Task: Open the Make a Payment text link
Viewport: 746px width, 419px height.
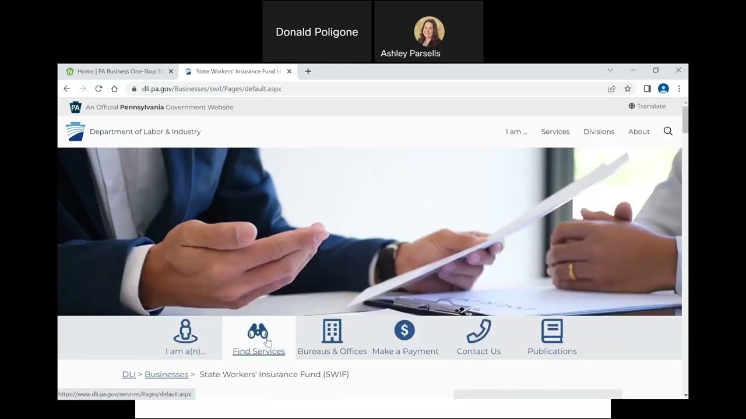Action: [405, 351]
